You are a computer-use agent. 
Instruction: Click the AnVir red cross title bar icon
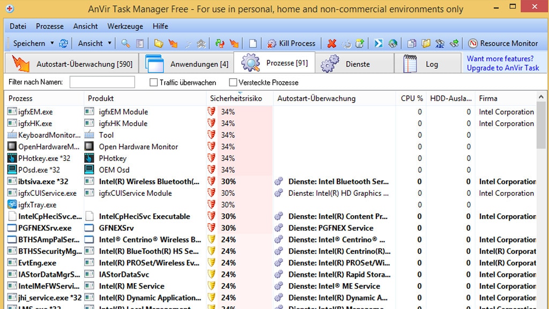[x=10, y=9]
